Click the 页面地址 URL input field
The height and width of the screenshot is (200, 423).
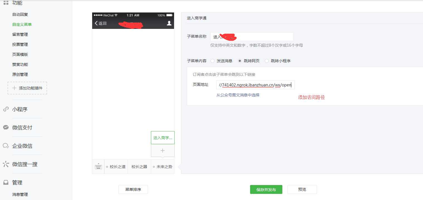[255, 85]
